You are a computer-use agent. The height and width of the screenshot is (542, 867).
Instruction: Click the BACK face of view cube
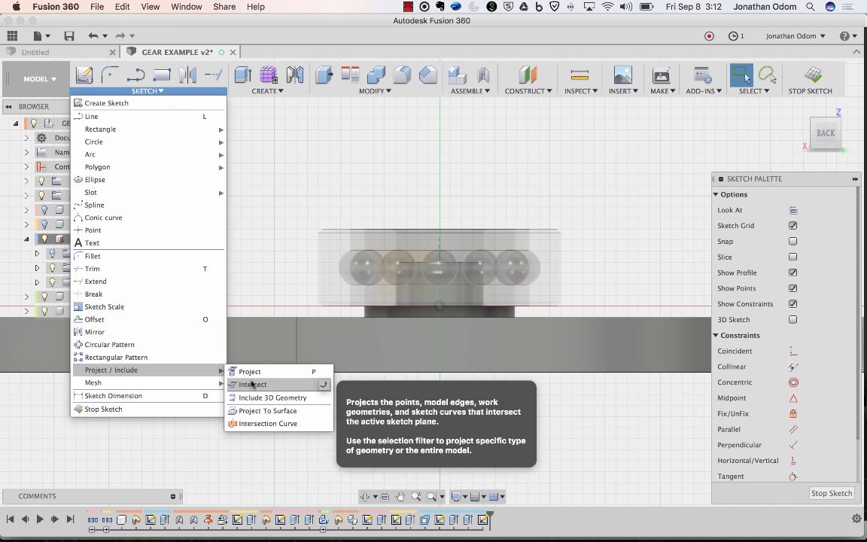(x=826, y=133)
